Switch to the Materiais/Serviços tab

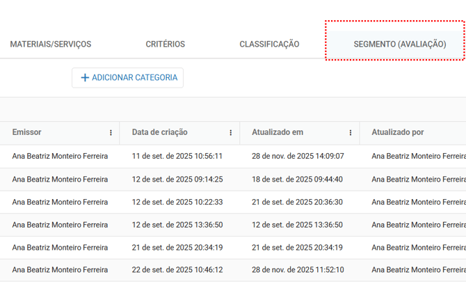[51, 45]
